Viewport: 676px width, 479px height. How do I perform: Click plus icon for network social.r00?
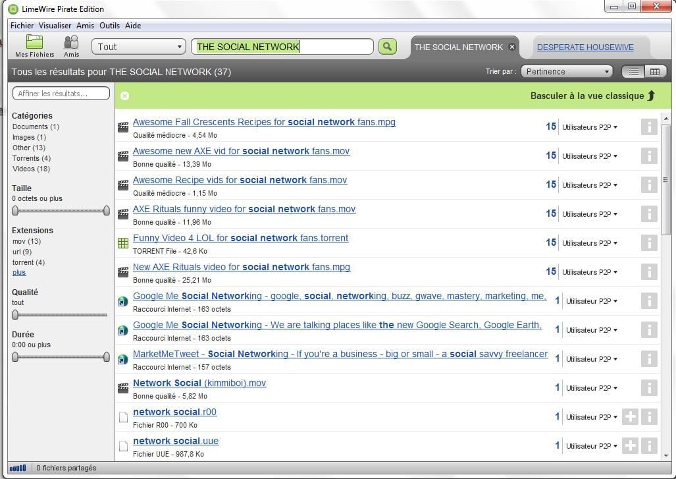(630, 417)
